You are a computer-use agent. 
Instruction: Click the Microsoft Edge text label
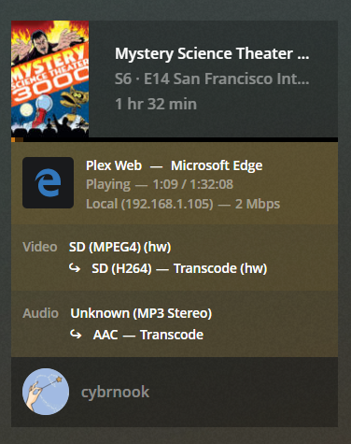[217, 165]
